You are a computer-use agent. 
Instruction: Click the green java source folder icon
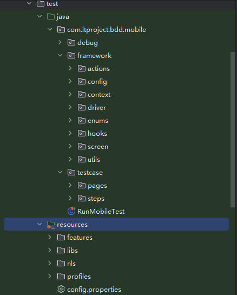click(x=51, y=17)
